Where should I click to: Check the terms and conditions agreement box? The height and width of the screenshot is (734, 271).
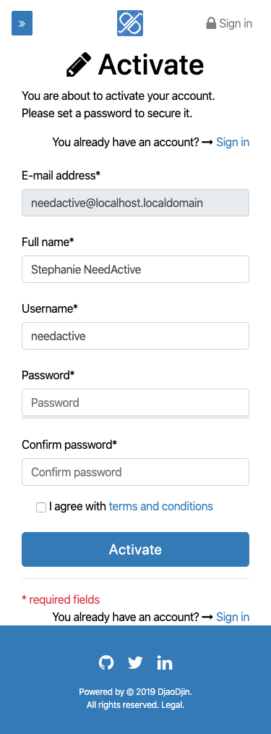[x=41, y=507]
